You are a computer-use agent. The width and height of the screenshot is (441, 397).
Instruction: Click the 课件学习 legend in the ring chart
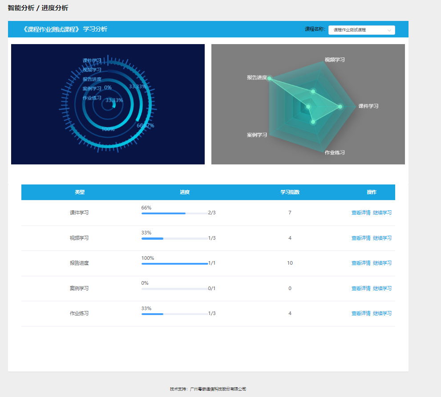click(x=92, y=61)
